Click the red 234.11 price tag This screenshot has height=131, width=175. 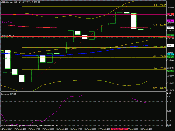coord(171,14)
